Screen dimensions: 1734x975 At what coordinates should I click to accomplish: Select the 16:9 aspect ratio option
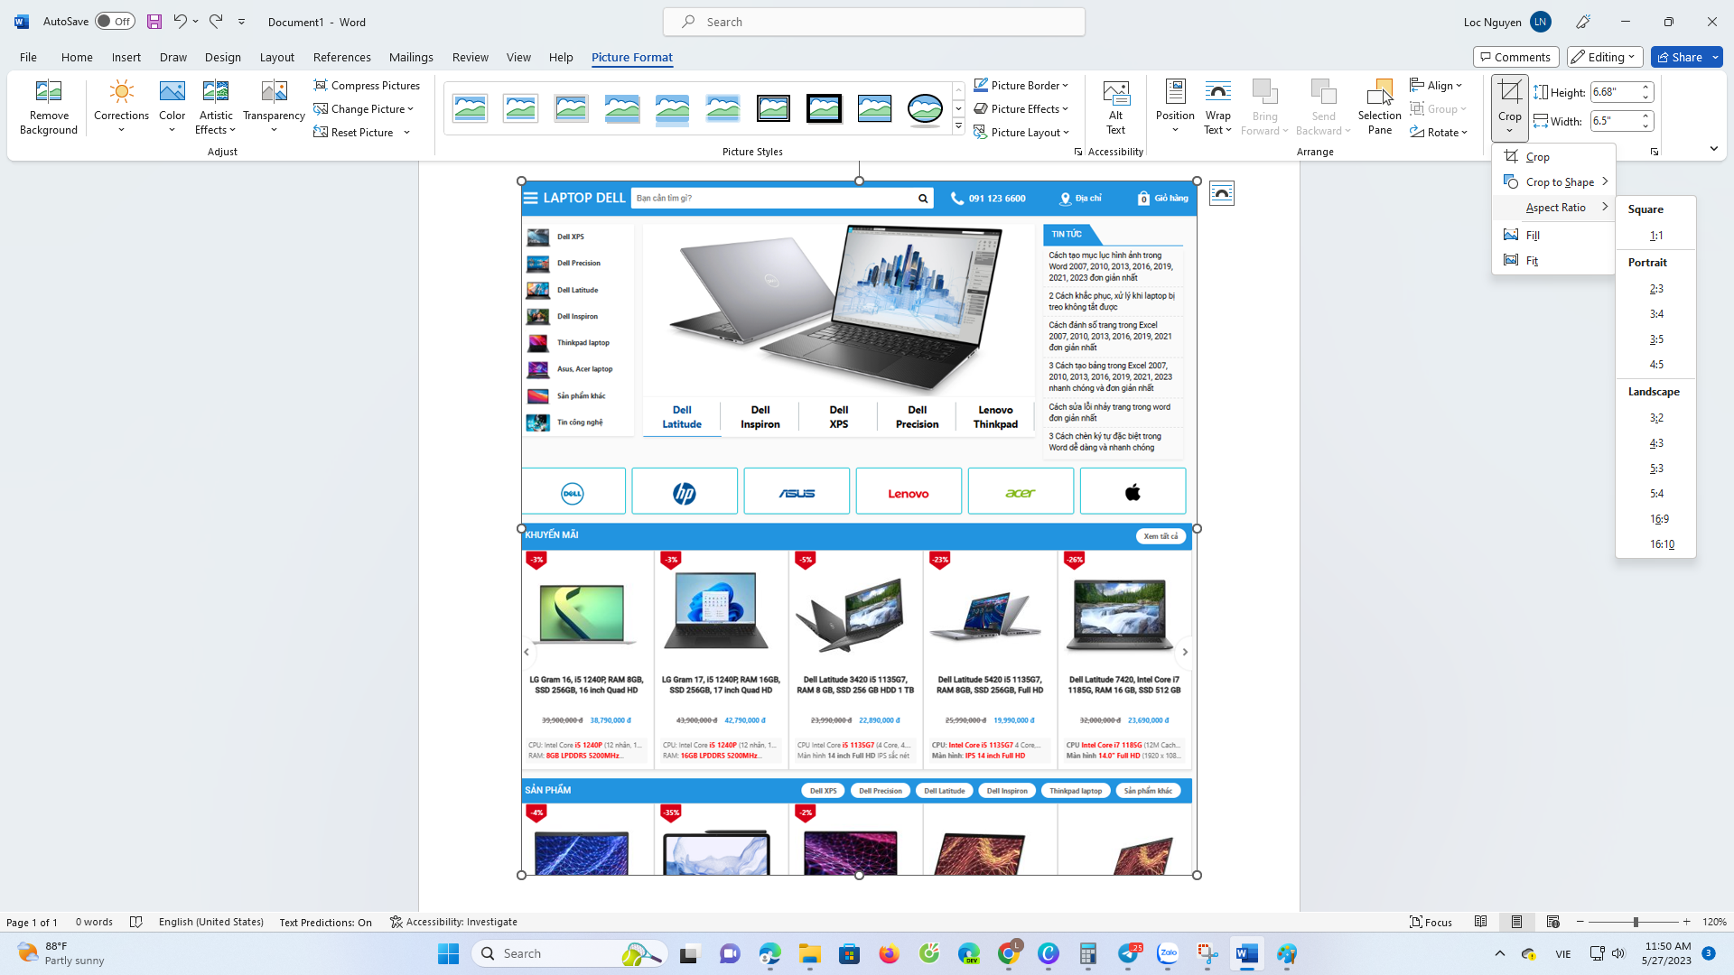1655,519
